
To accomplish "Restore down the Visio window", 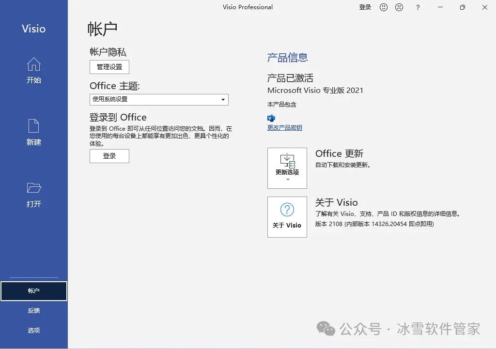I will (463, 7).
